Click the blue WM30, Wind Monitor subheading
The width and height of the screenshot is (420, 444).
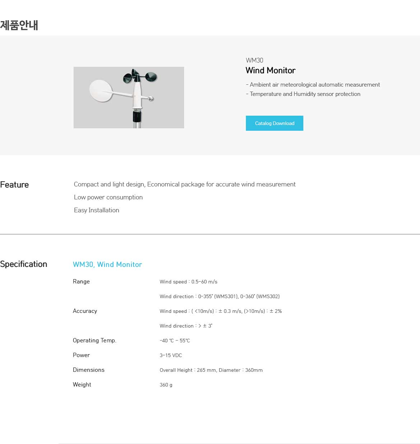click(107, 264)
